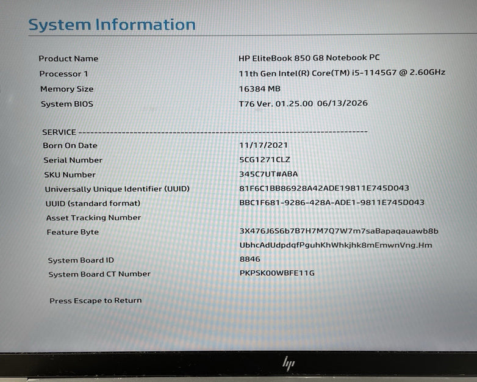
Task: Click CT number value 'PKPSK00WBFE11G'
Action: point(277,273)
